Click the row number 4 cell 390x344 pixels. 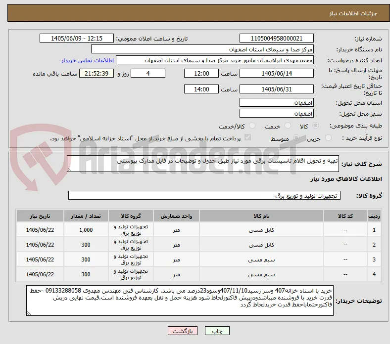[374, 274]
